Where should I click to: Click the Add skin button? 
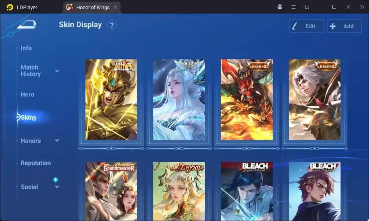pos(345,26)
